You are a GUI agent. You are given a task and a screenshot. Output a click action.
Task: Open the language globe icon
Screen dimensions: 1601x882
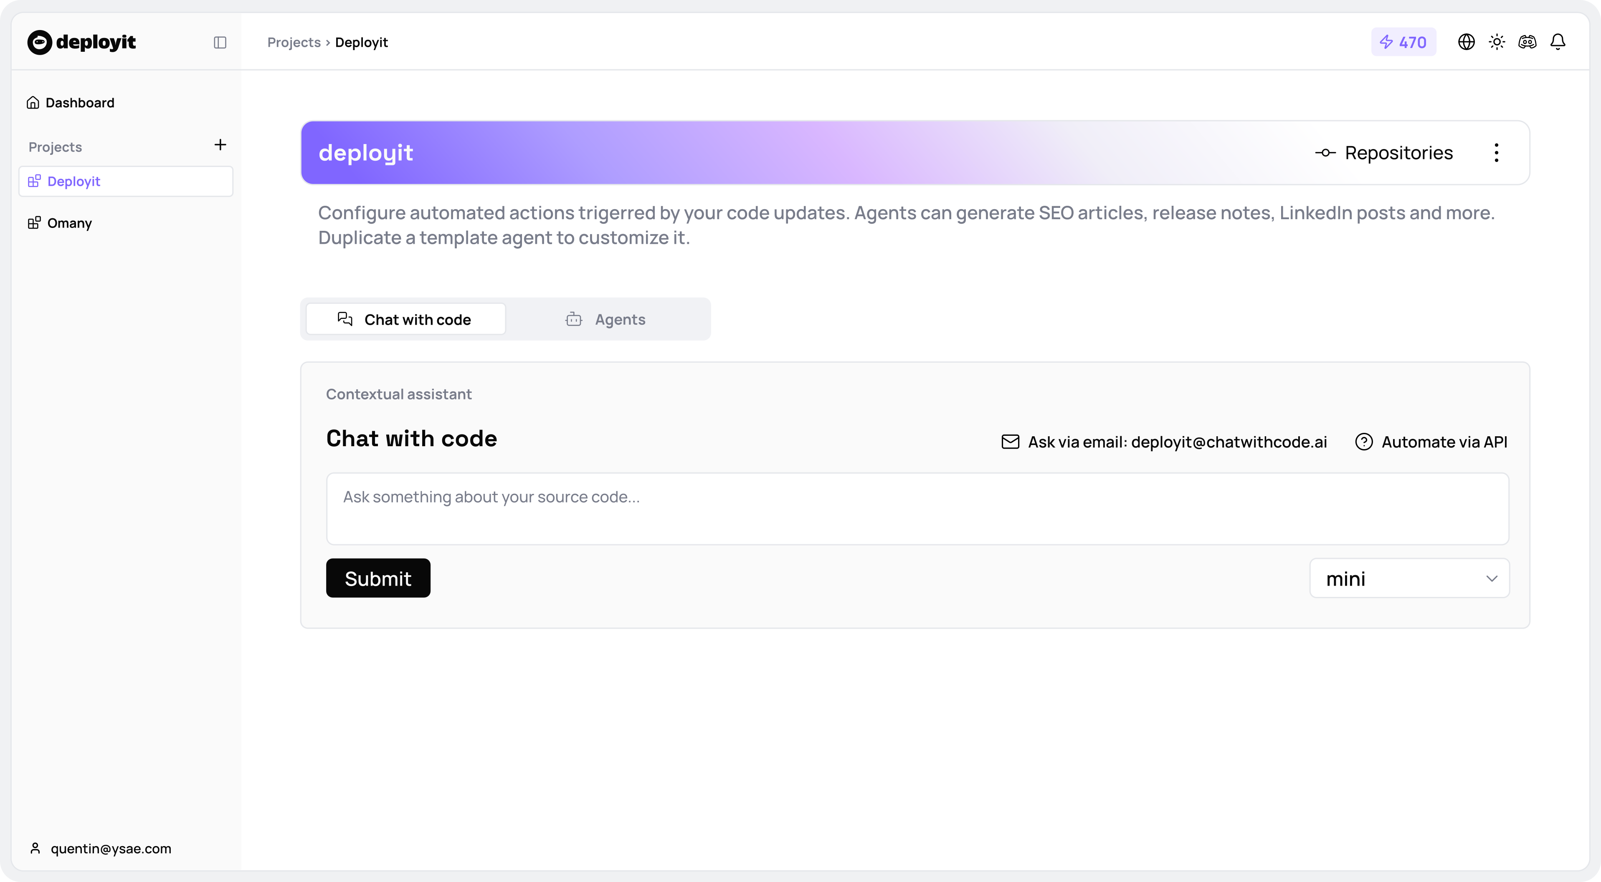pos(1466,42)
